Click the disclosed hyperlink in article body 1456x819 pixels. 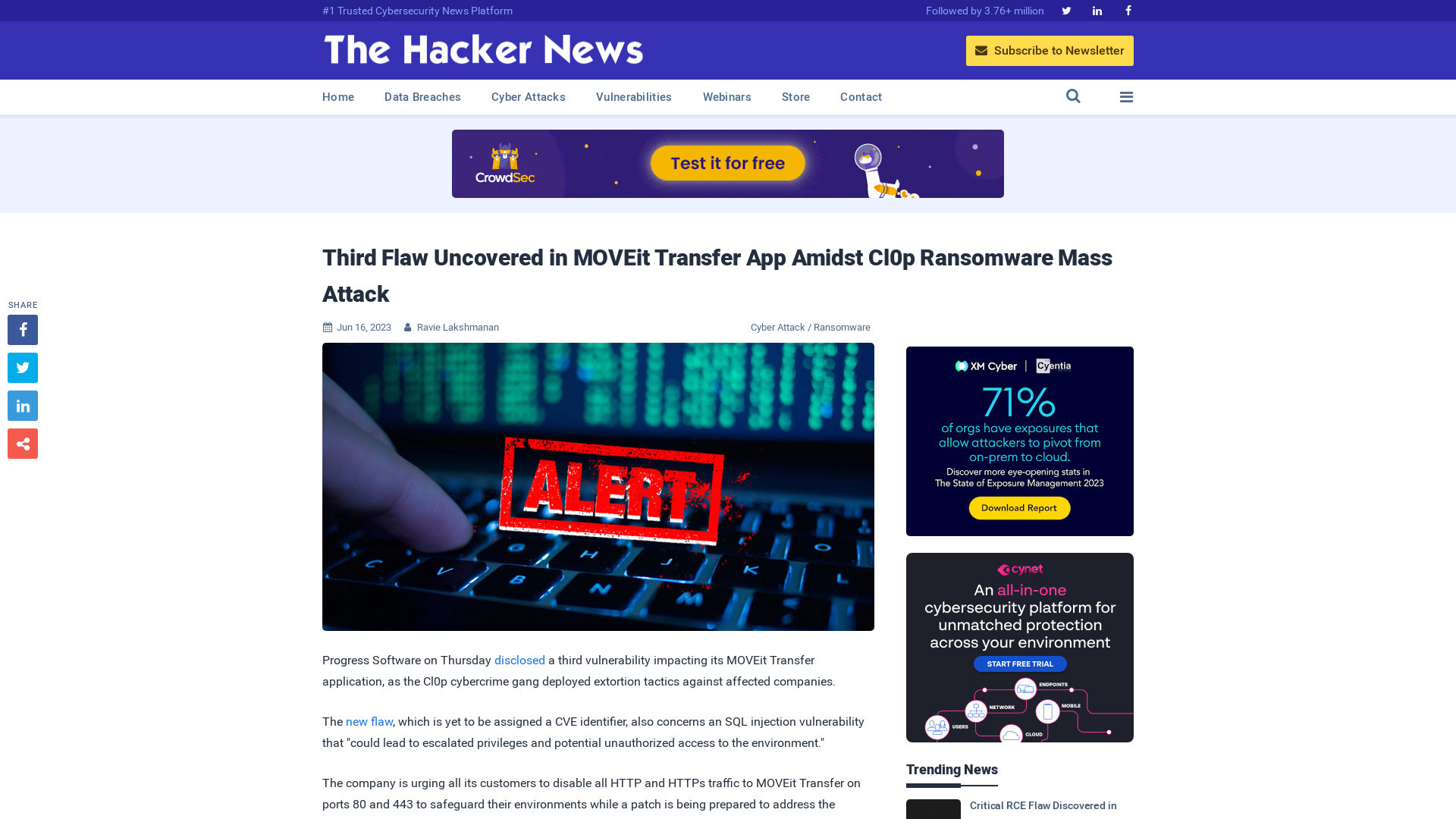(x=519, y=660)
